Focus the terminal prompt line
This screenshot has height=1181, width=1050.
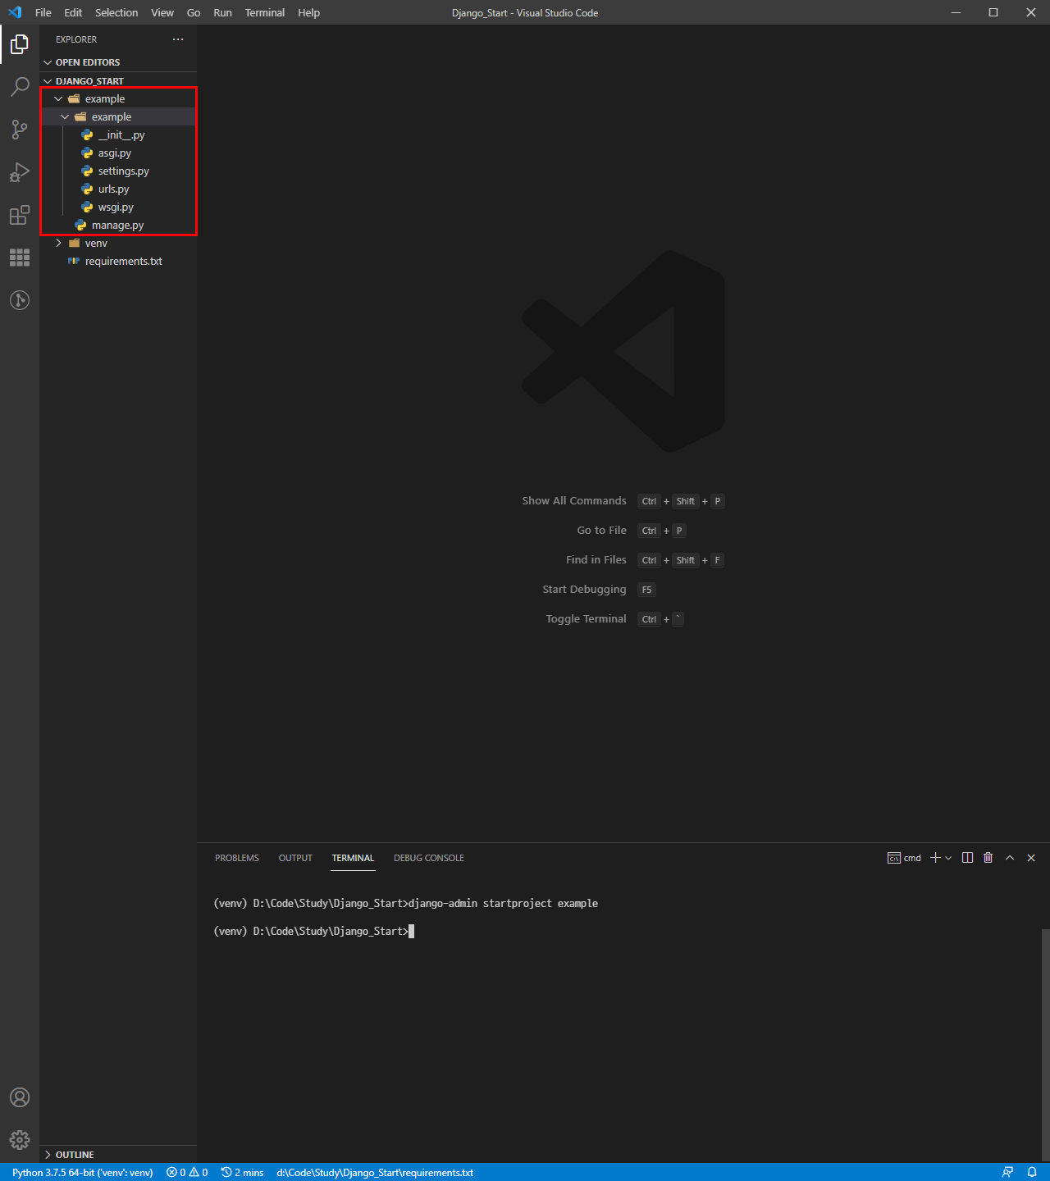313,931
